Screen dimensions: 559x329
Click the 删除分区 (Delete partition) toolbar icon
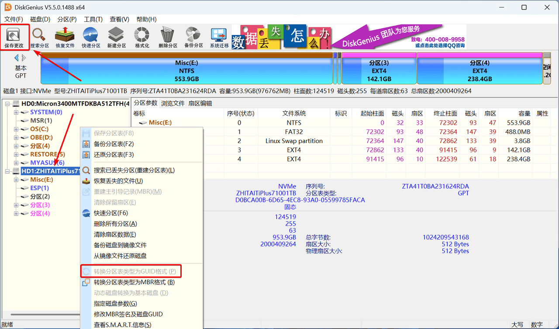pyautogui.click(x=168, y=37)
